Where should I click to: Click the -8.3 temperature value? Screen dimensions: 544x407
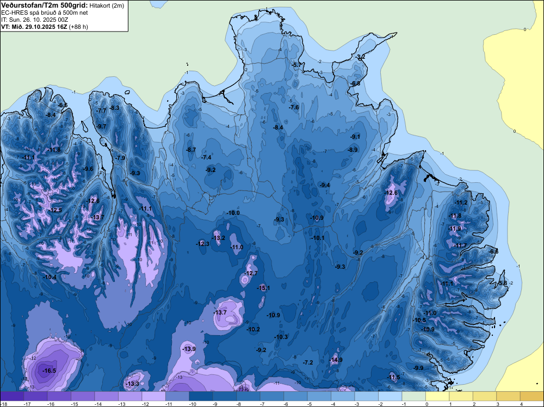pos(114,108)
